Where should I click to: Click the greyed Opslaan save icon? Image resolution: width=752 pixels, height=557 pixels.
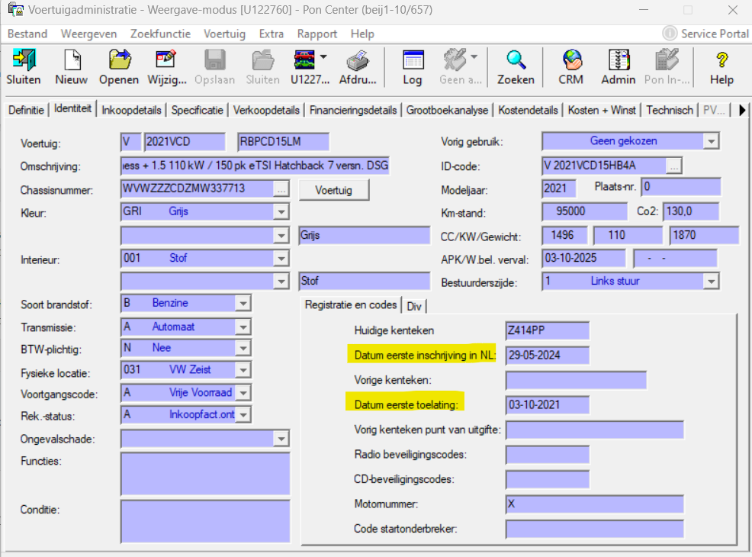[214, 60]
